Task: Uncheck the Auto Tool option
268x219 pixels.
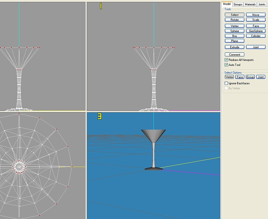Action: coord(226,65)
